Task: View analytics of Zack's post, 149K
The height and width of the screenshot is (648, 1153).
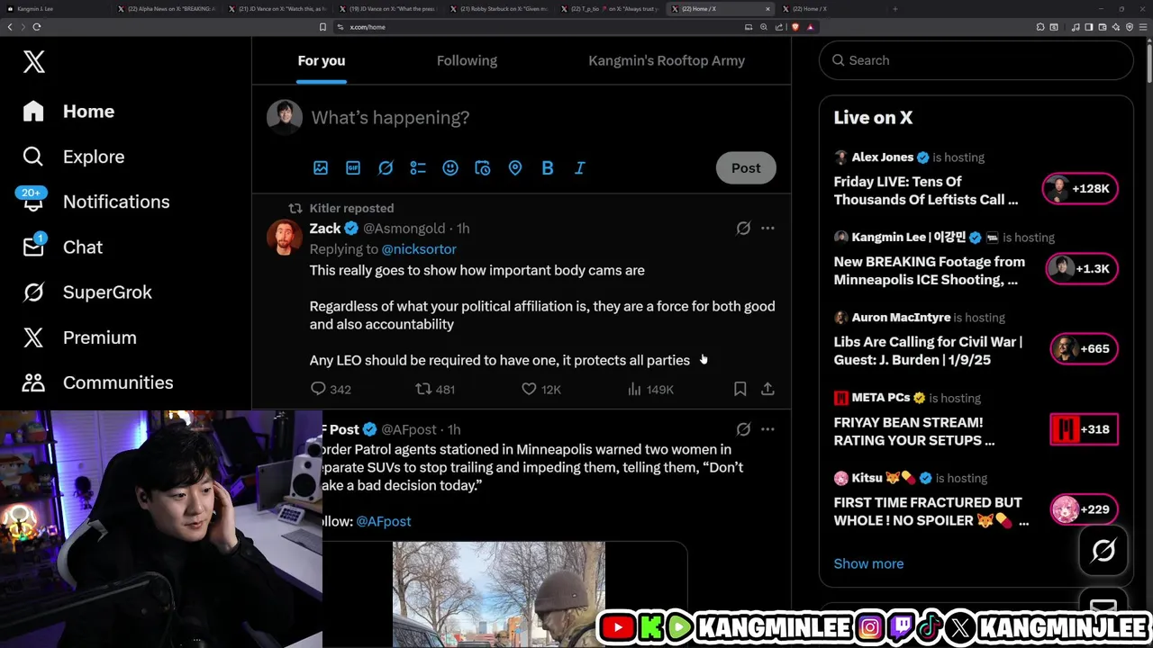Action: [650, 389]
